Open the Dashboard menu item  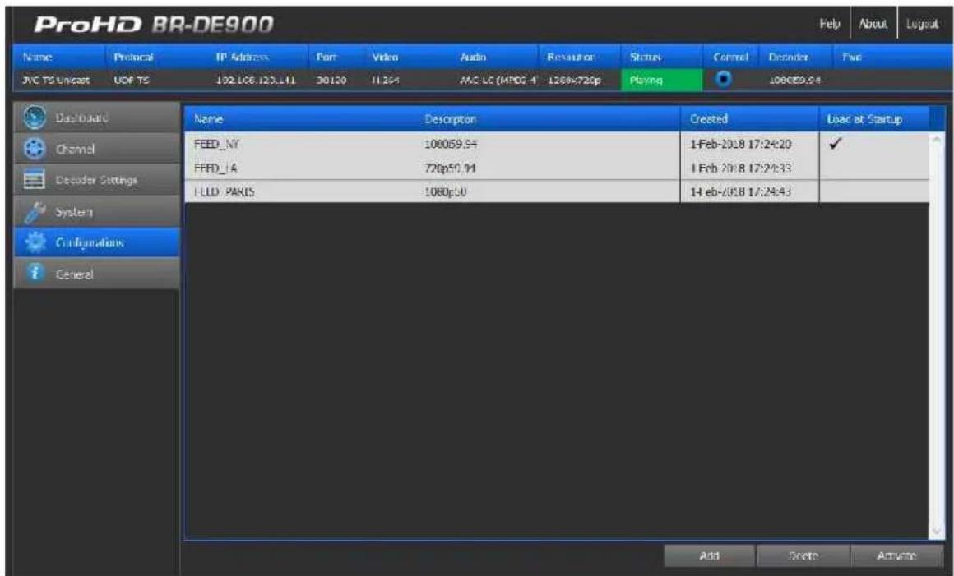point(97,118)
